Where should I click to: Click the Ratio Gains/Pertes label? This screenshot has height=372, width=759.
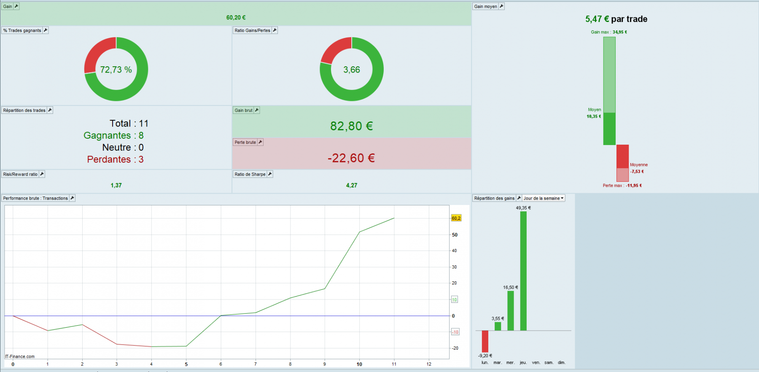252,30
